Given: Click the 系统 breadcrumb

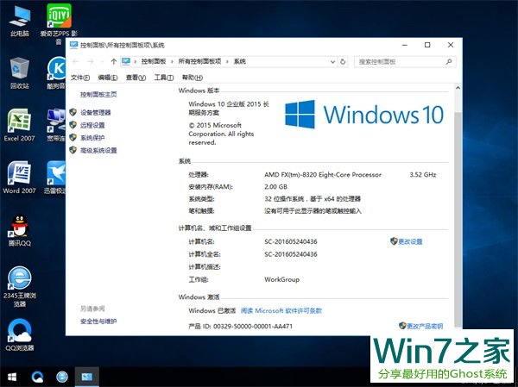Looking at the screenshot, I should tap(240, 62).
